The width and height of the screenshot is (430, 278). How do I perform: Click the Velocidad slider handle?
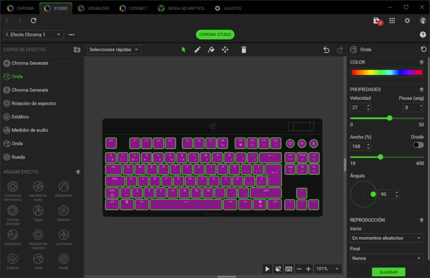390,118
